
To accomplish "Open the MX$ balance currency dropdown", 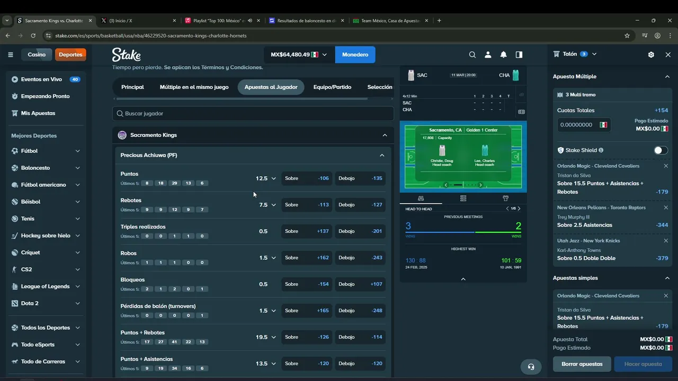I will tap(299, 55).
